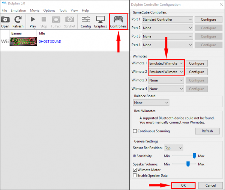This screenshot has width=225, height=190.
Task: Click the Open disc icon in toolbar
Action: 5,20
